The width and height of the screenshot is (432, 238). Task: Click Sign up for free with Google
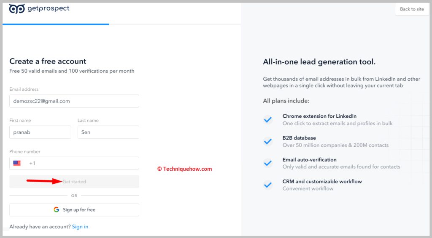[74, 210]
